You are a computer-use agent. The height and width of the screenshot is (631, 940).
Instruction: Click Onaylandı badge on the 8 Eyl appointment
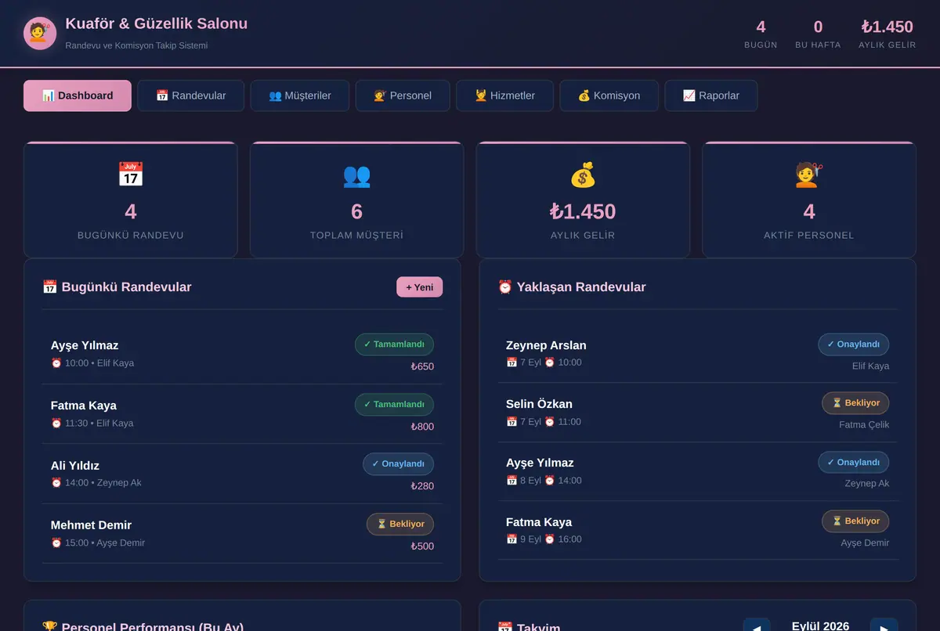(x=854, y=463)
